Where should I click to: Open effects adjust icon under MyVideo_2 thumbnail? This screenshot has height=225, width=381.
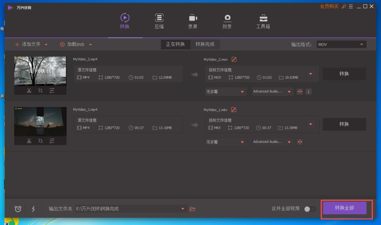point(52,91)
